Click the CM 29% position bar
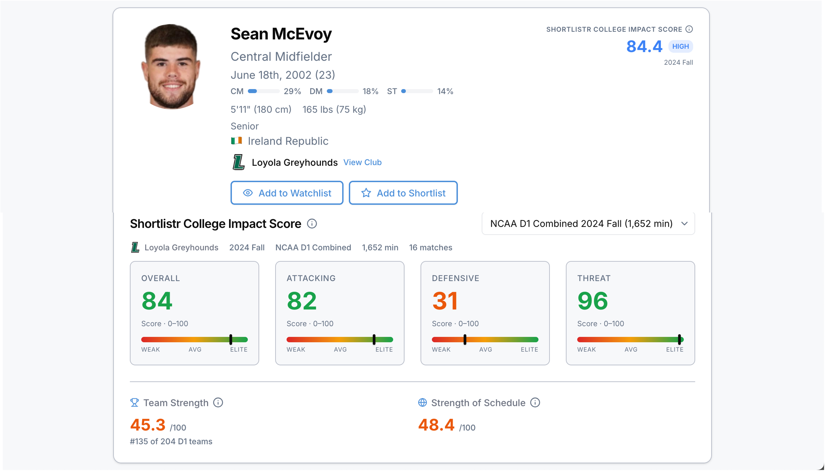 click(x=263, y=91)
